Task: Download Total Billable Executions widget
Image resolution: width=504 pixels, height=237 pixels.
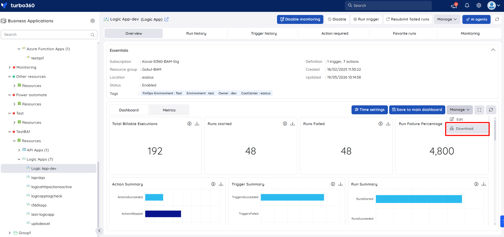Action: [x=197, y=124]
